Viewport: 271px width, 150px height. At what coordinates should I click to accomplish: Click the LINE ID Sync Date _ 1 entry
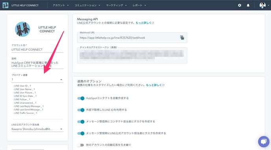(25, 96)
